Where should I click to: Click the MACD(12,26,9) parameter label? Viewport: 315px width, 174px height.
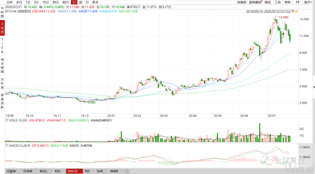point(20,145)
